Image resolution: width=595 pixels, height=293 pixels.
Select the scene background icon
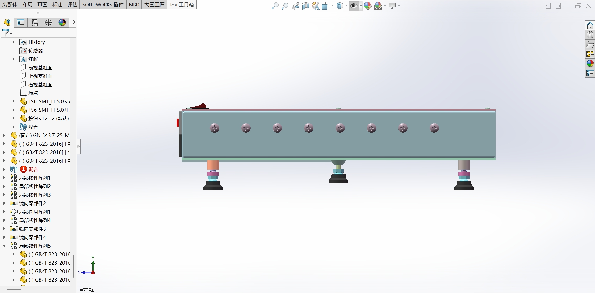pos(378,5)
